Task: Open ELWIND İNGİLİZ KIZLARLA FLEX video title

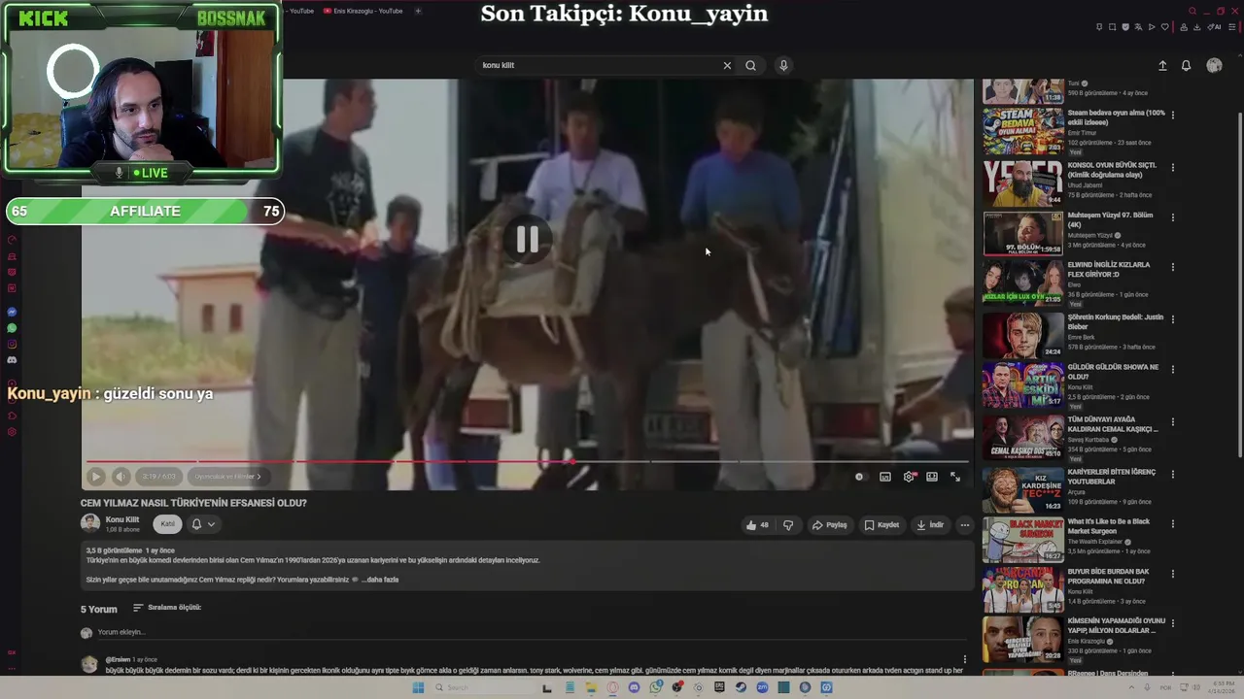Action: click(1109, 269)
